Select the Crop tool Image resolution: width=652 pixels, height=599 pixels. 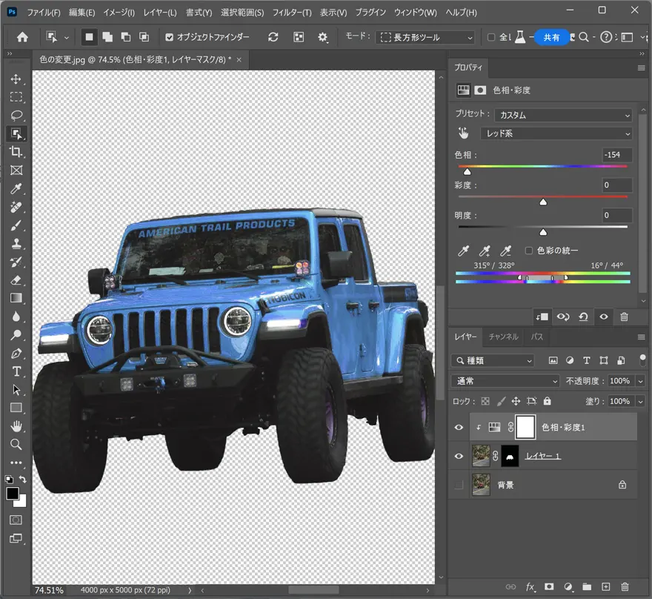tap(16, 152)
